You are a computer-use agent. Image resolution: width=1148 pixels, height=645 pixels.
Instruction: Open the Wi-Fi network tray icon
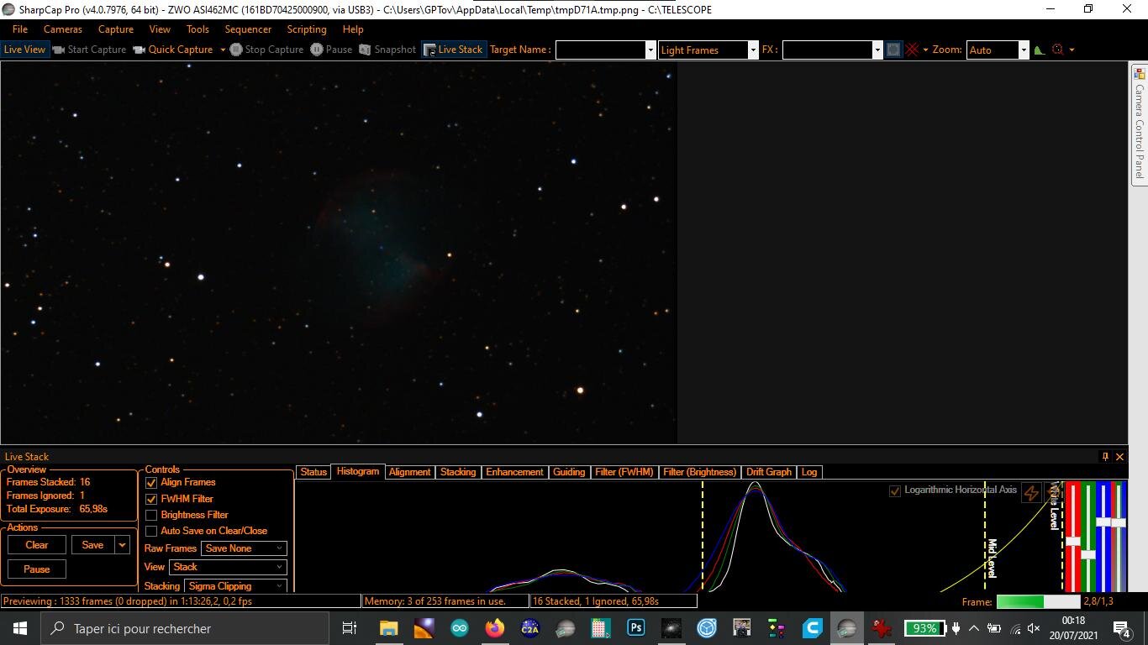1014,628
